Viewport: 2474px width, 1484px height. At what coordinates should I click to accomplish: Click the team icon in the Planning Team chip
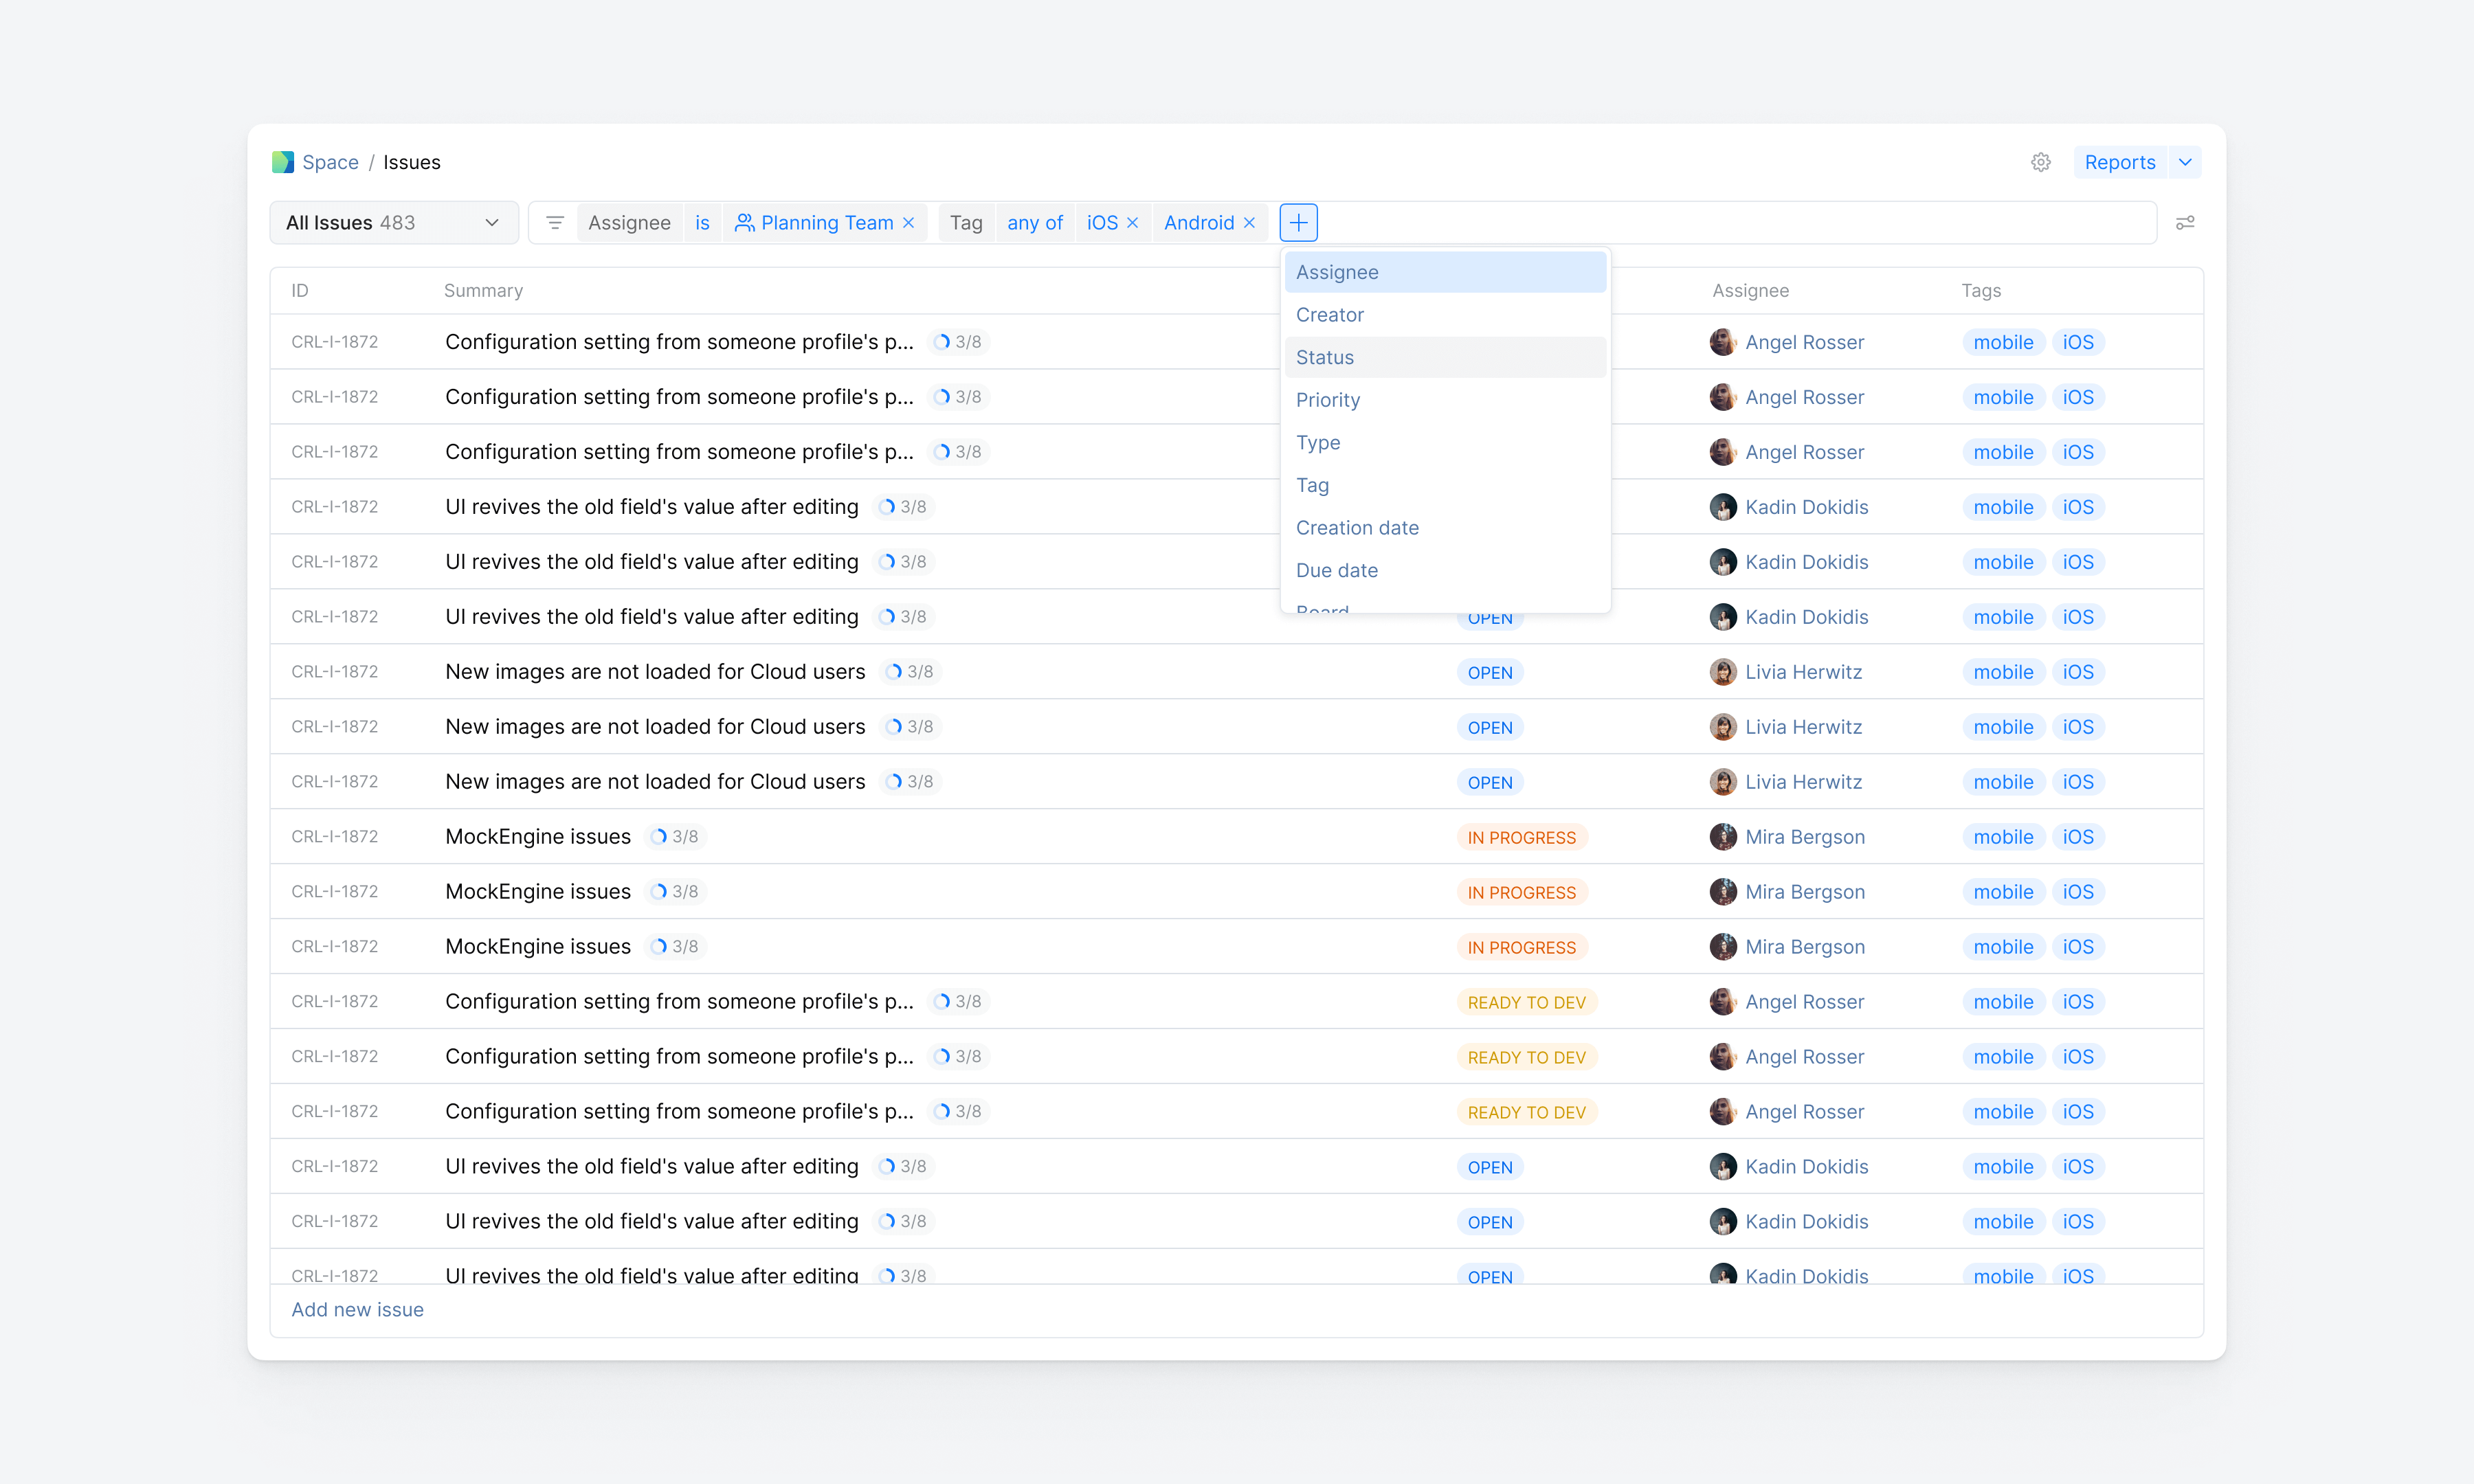click(744, 222)
